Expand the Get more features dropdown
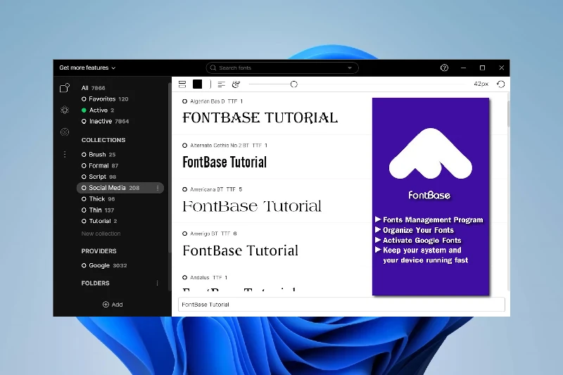The height and width of the screenshot is (375, 563). coord(87,68)
